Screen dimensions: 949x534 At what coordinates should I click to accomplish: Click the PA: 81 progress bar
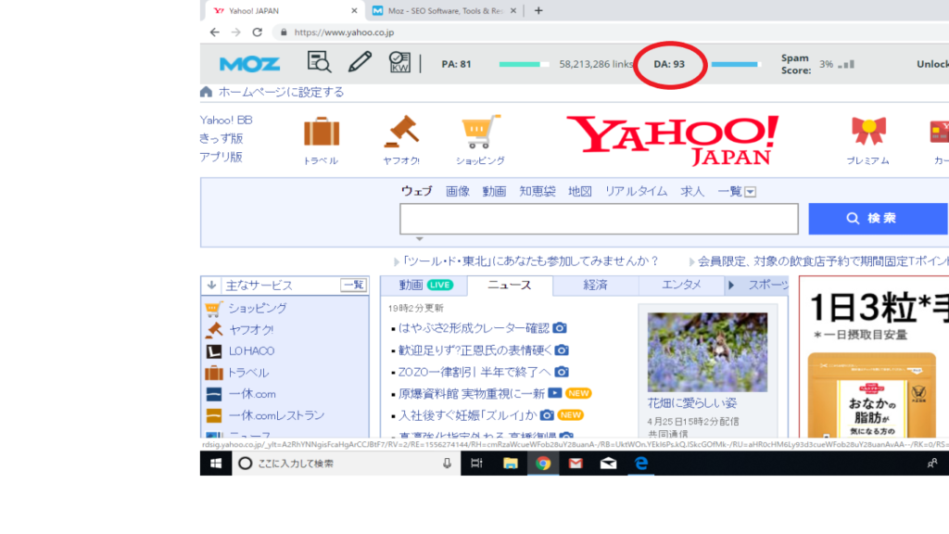tap(524, 64)
